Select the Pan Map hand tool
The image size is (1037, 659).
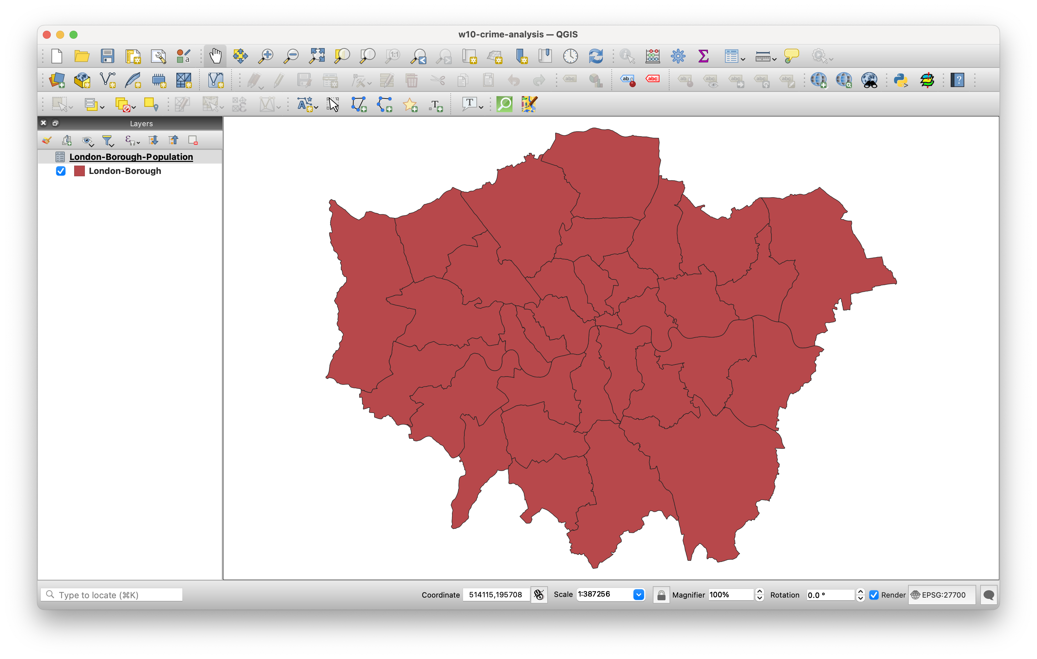215,56
